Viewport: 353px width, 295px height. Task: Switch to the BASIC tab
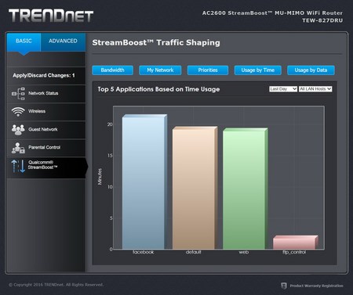pos(24,41)
